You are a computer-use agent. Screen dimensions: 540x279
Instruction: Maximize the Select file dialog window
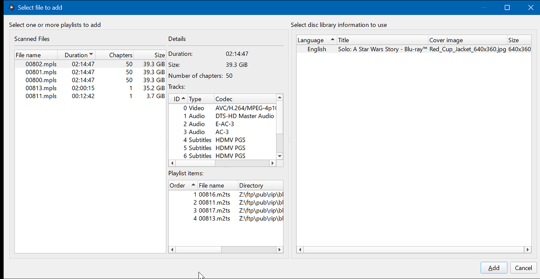click(507, 7)
